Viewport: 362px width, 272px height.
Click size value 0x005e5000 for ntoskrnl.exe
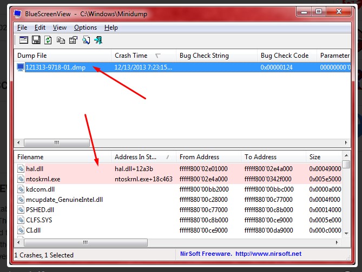325,179
